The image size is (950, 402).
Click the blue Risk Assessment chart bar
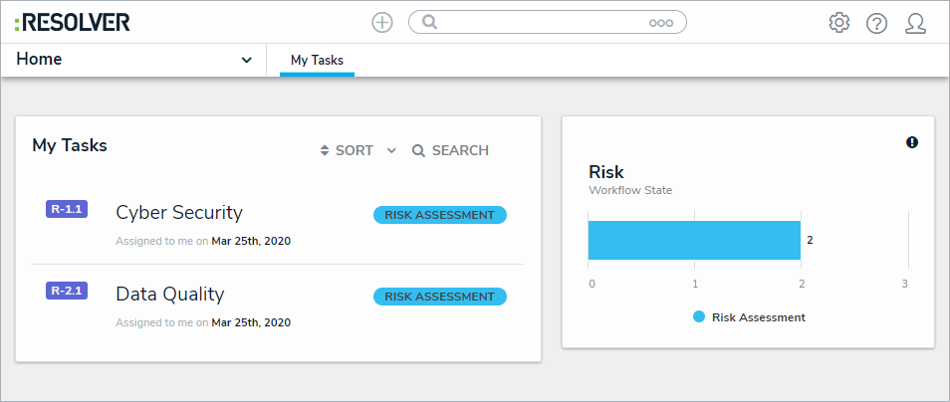click(x=694, y=240)
